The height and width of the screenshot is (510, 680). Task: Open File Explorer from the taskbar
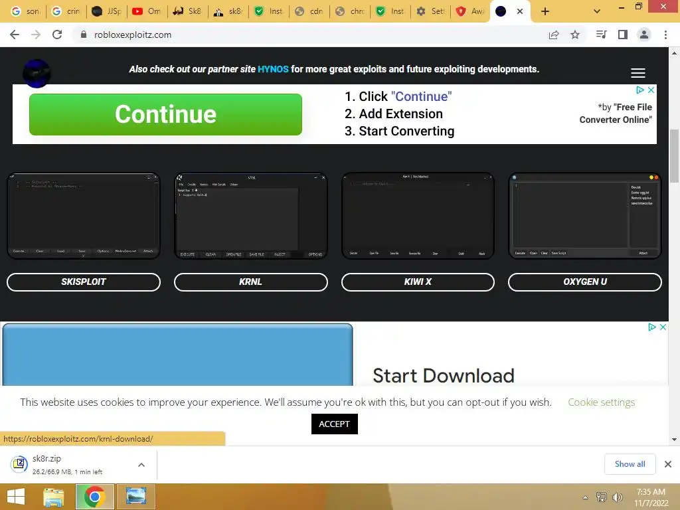(x=54, y=497)
